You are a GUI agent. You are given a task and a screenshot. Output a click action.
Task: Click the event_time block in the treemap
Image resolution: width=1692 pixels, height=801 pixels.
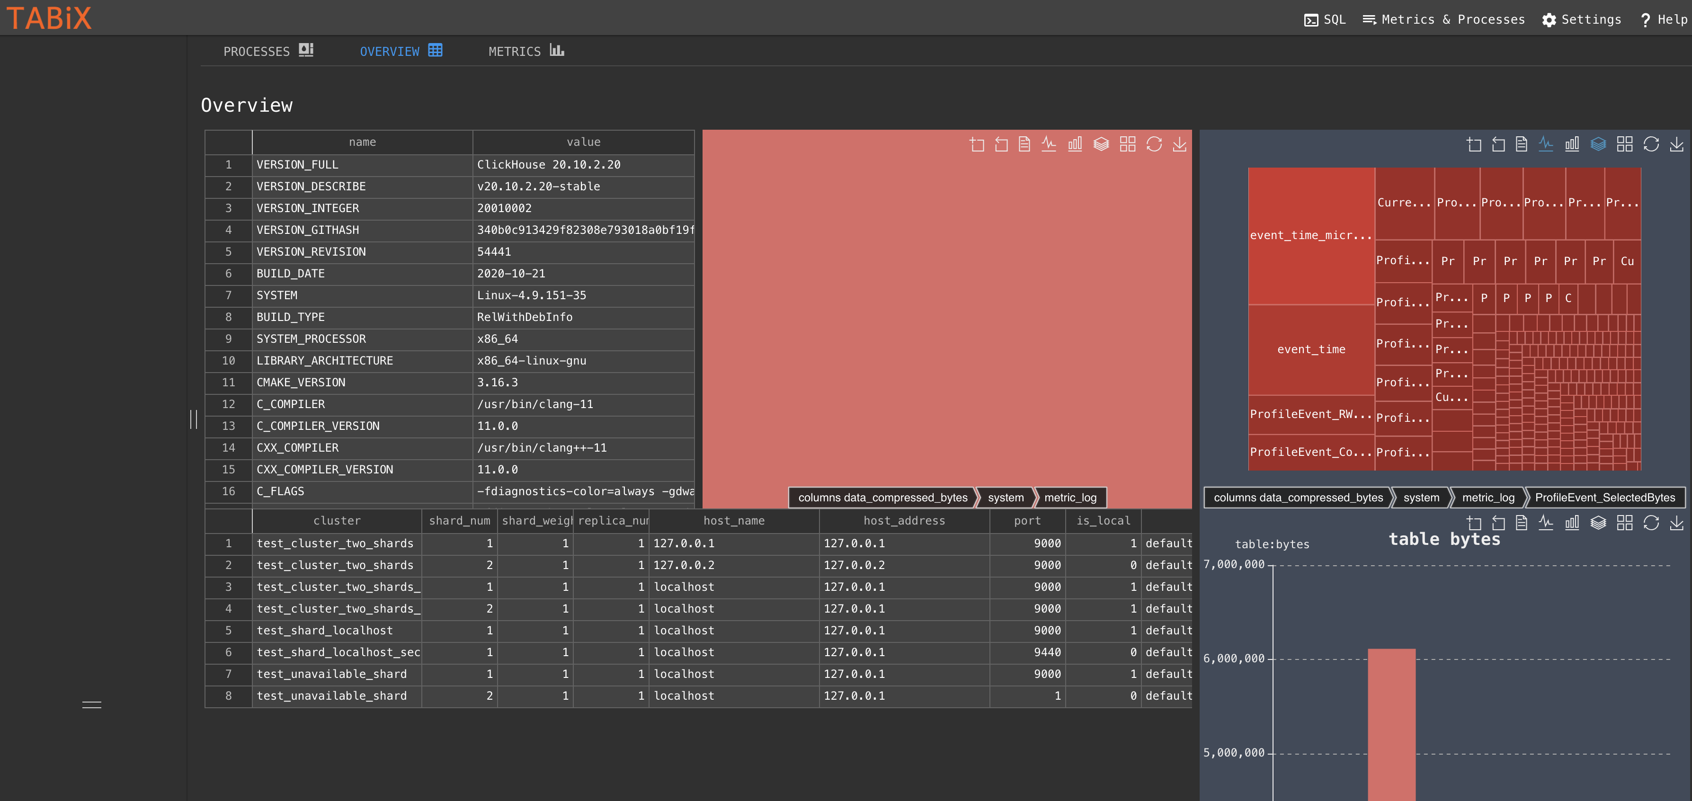[x=1311, y=349]
